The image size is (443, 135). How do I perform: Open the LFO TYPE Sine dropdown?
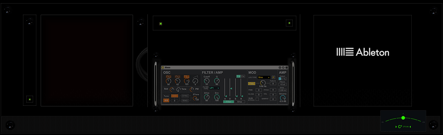tap(264, 77)
